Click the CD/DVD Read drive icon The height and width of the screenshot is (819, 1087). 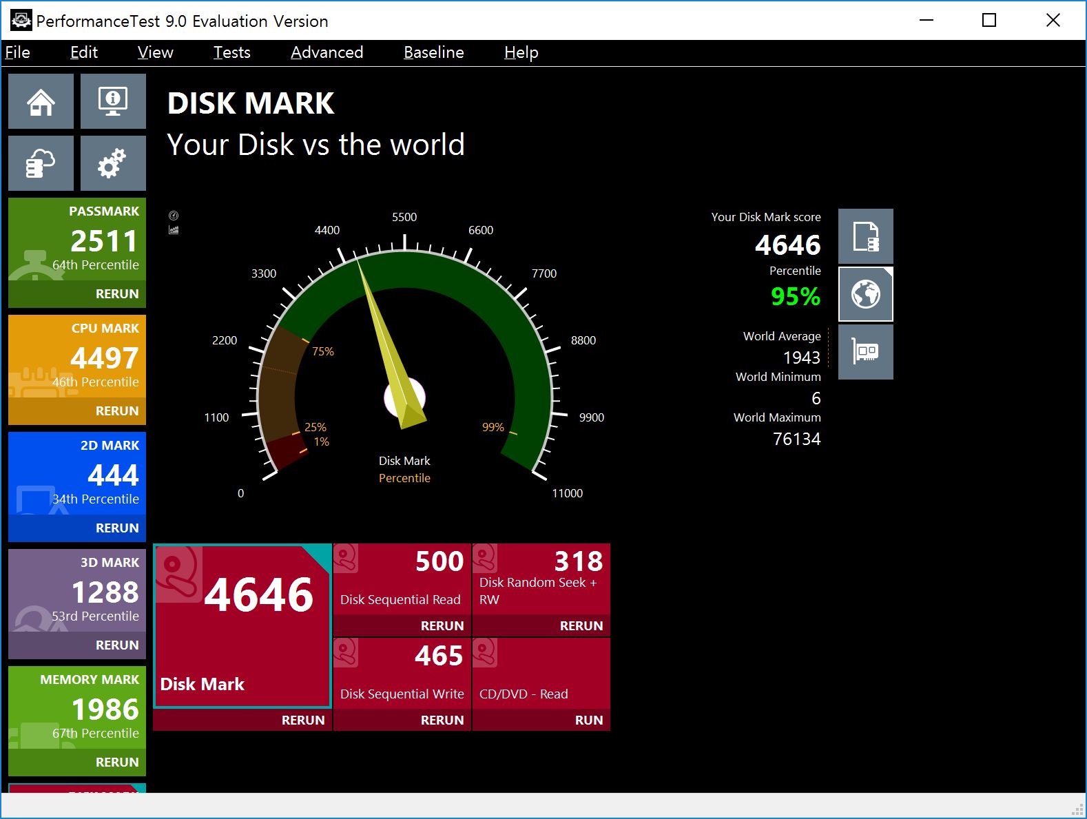pos(485,652)
